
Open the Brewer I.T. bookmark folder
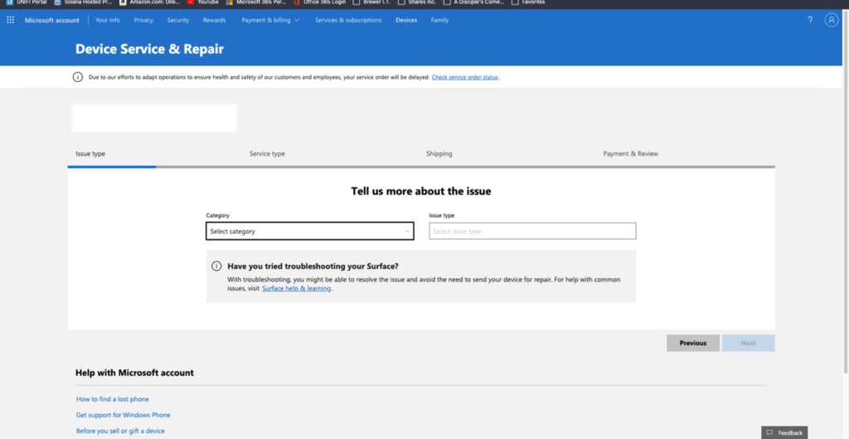[x=371, y=2]
